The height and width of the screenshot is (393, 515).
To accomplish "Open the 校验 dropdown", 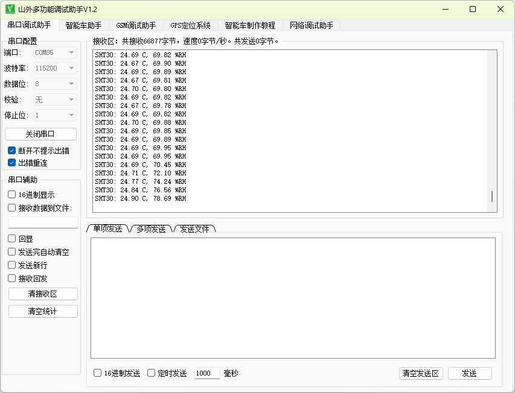I will [x=55, y=99].
